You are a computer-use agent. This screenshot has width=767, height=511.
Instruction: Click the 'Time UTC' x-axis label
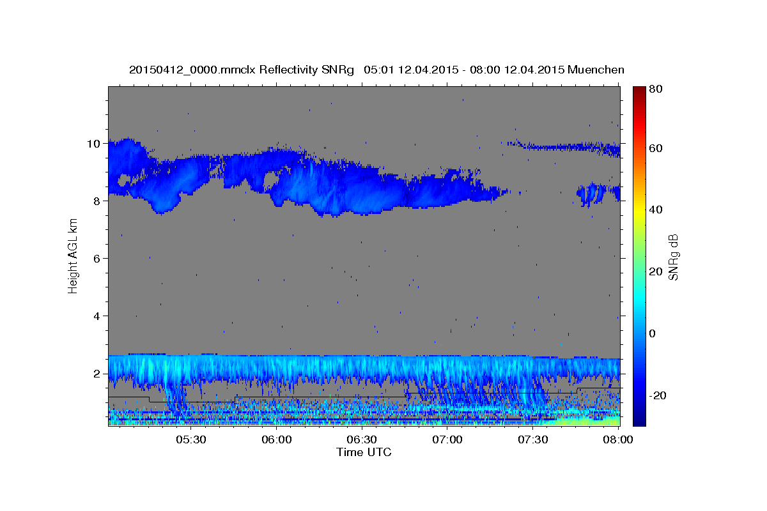[x=364, y=453]
